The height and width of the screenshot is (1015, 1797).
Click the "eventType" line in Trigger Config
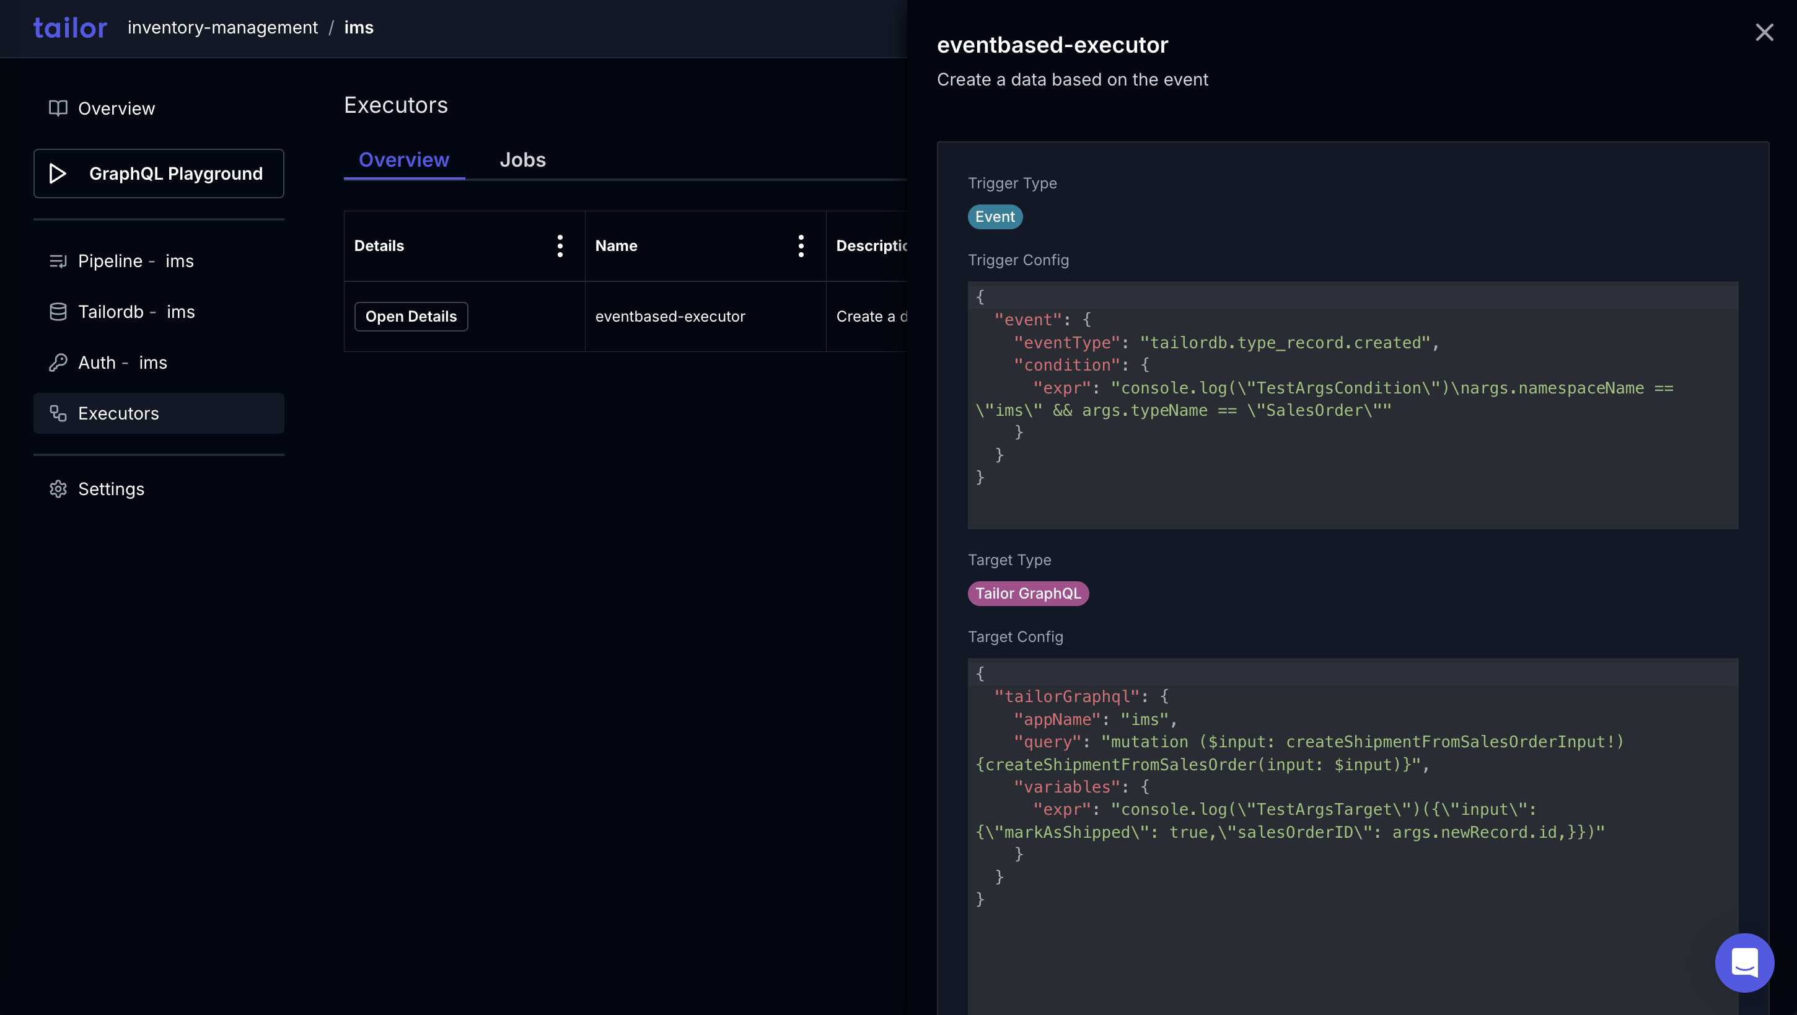1226,343
